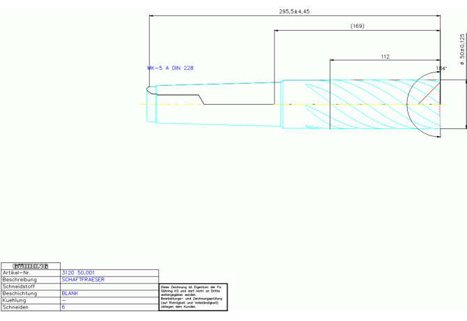Screen dimensions: 467x321
Task: Click the GÜHRING logo in title block
Action: [x=30, y=266]
